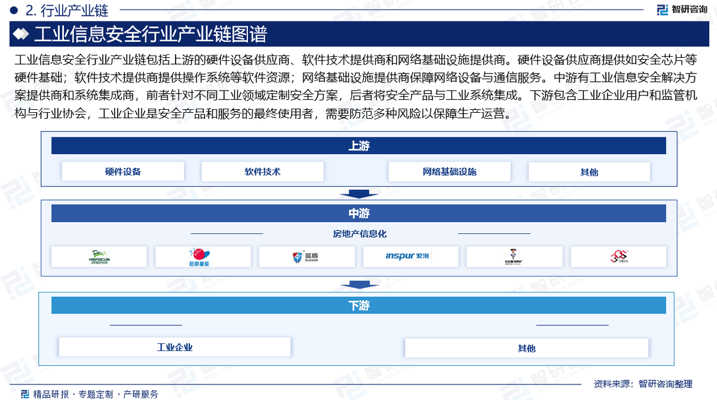The image size is (717, 400).
Task: Click the 房地产信息化 label
Action: click(x=360, y=234)
